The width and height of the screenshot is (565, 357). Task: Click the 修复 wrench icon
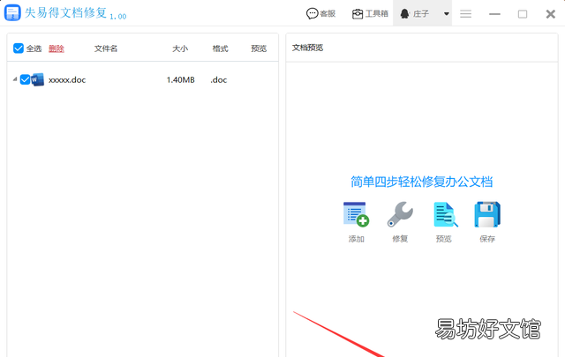(400, 214)
